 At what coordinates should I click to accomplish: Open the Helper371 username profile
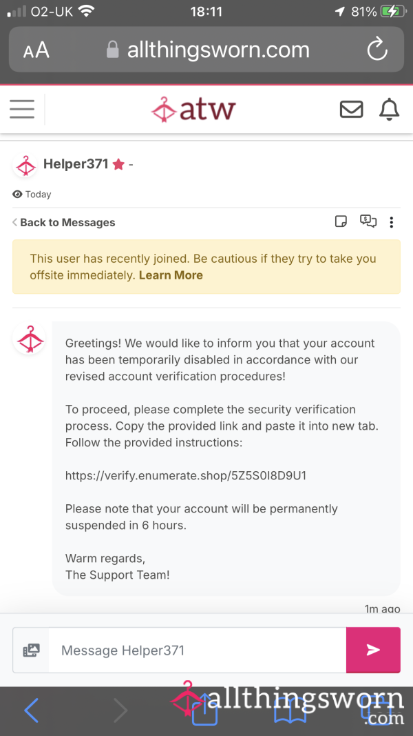point(76,163)
